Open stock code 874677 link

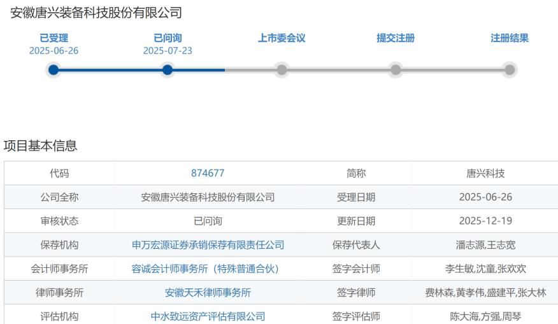tap(208, 173)
